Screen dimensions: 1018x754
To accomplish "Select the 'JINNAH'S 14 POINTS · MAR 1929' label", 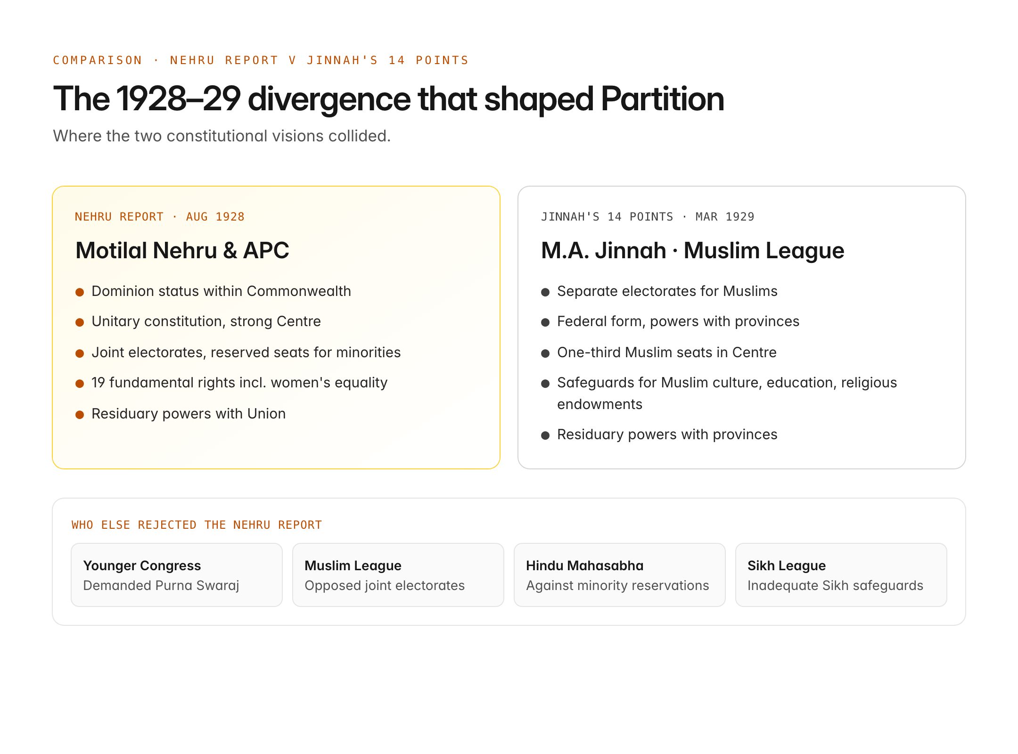I will (x=648, y=216).
